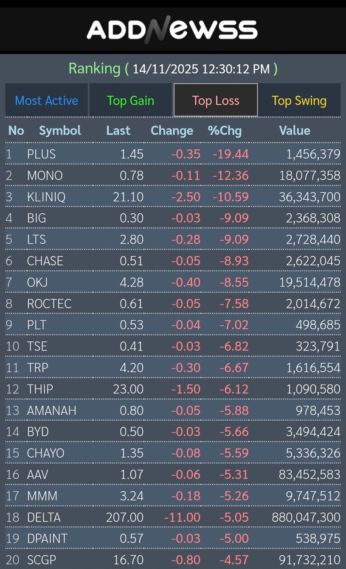Screen dimensions: 346x569
Task: Sort by the Symbol column header
Action: [60, 131]
